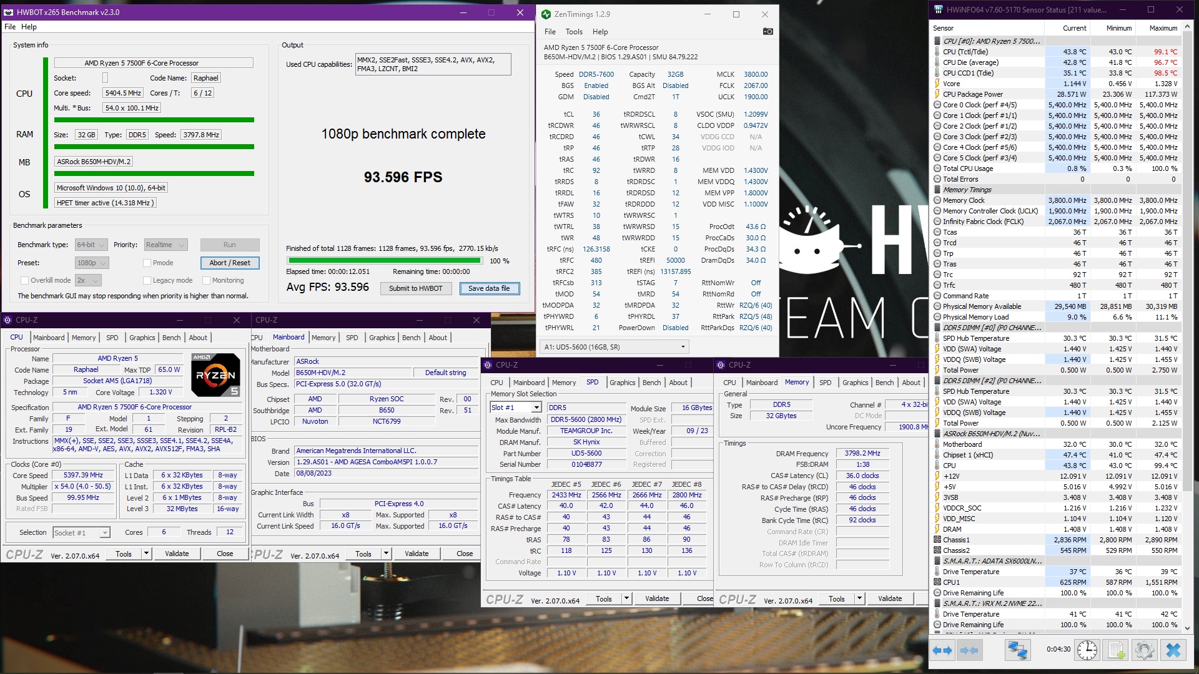Viewport: 1199px width, 674px height.
Task: Expand Tools arrow in CPU-Z Mainboard window
Action: 387,554
